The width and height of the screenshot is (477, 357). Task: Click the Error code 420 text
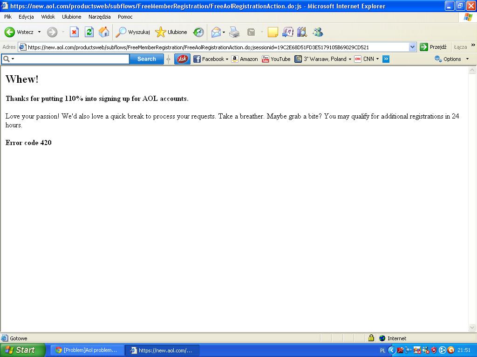[x=28, y=143]
